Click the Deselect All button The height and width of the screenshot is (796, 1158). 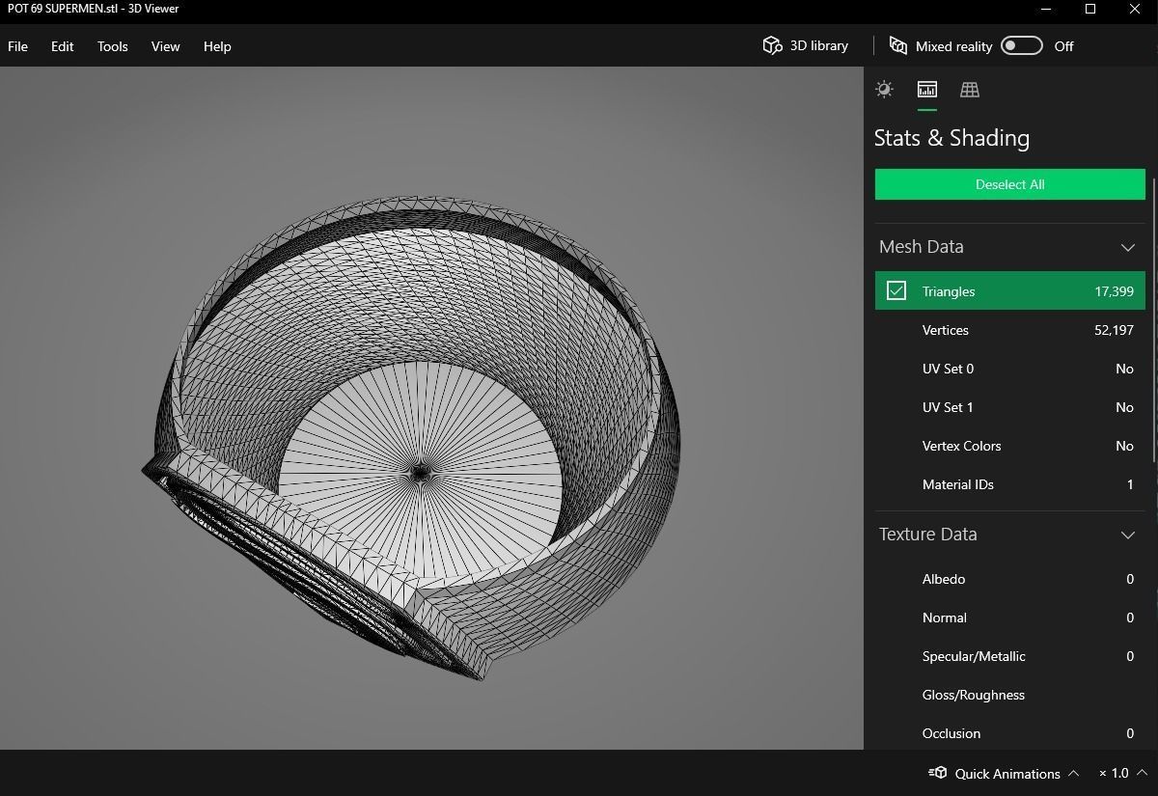1010,184
